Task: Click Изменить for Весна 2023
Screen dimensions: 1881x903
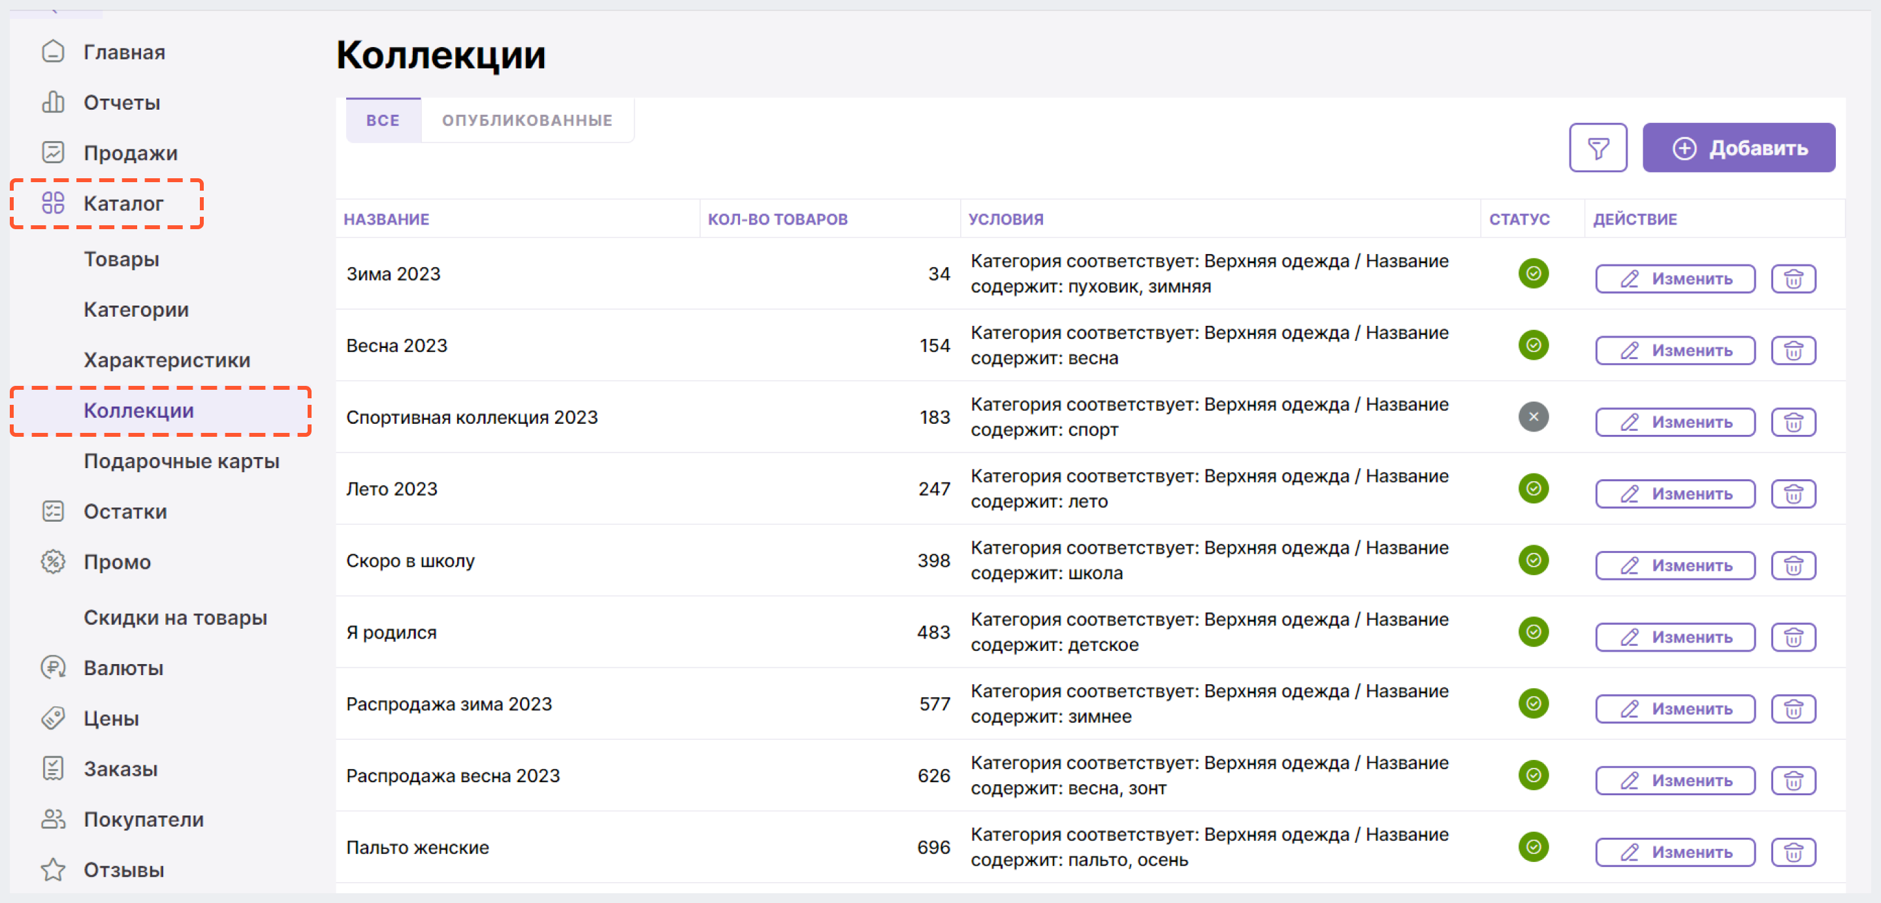Action: 1675,351
